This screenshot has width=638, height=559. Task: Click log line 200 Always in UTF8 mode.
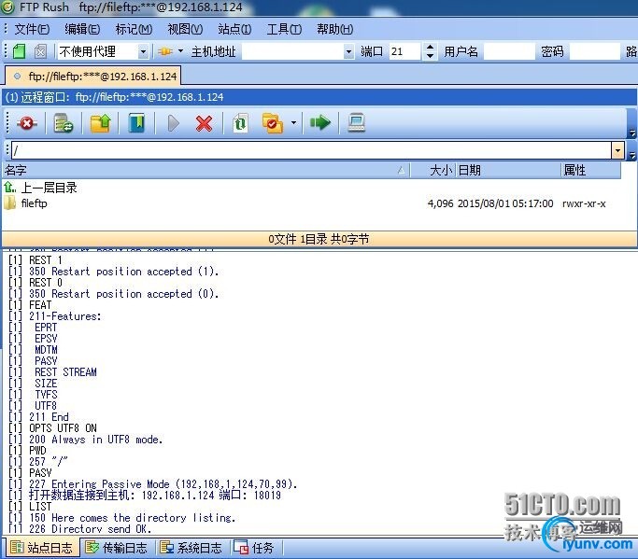click(85, 439)
